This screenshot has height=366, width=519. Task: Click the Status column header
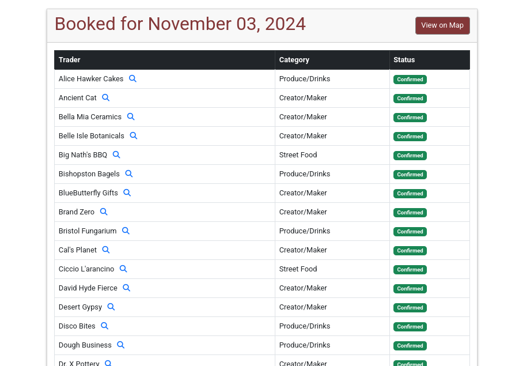click(x=404, y=60)
